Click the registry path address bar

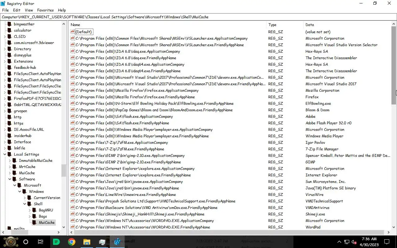point(198,17)
